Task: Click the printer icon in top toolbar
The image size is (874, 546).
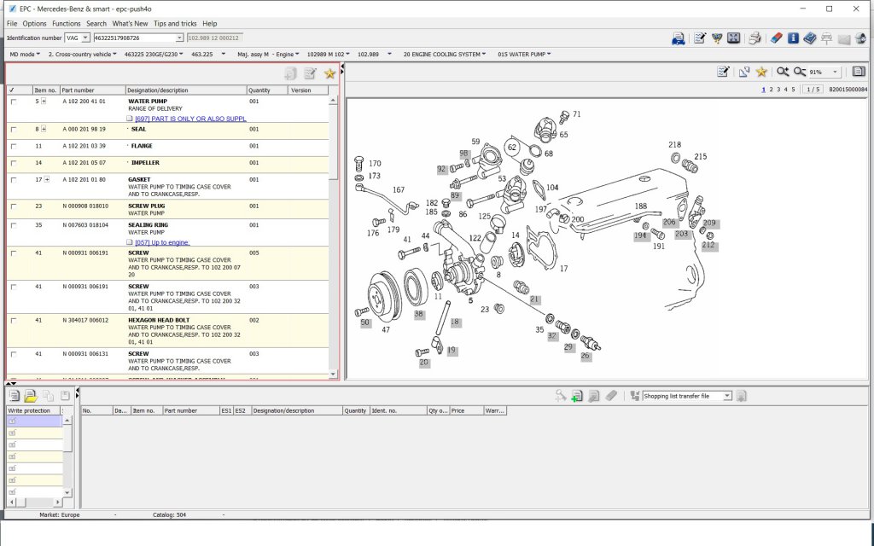Action: pyautogui.click(x=755, y=38)
